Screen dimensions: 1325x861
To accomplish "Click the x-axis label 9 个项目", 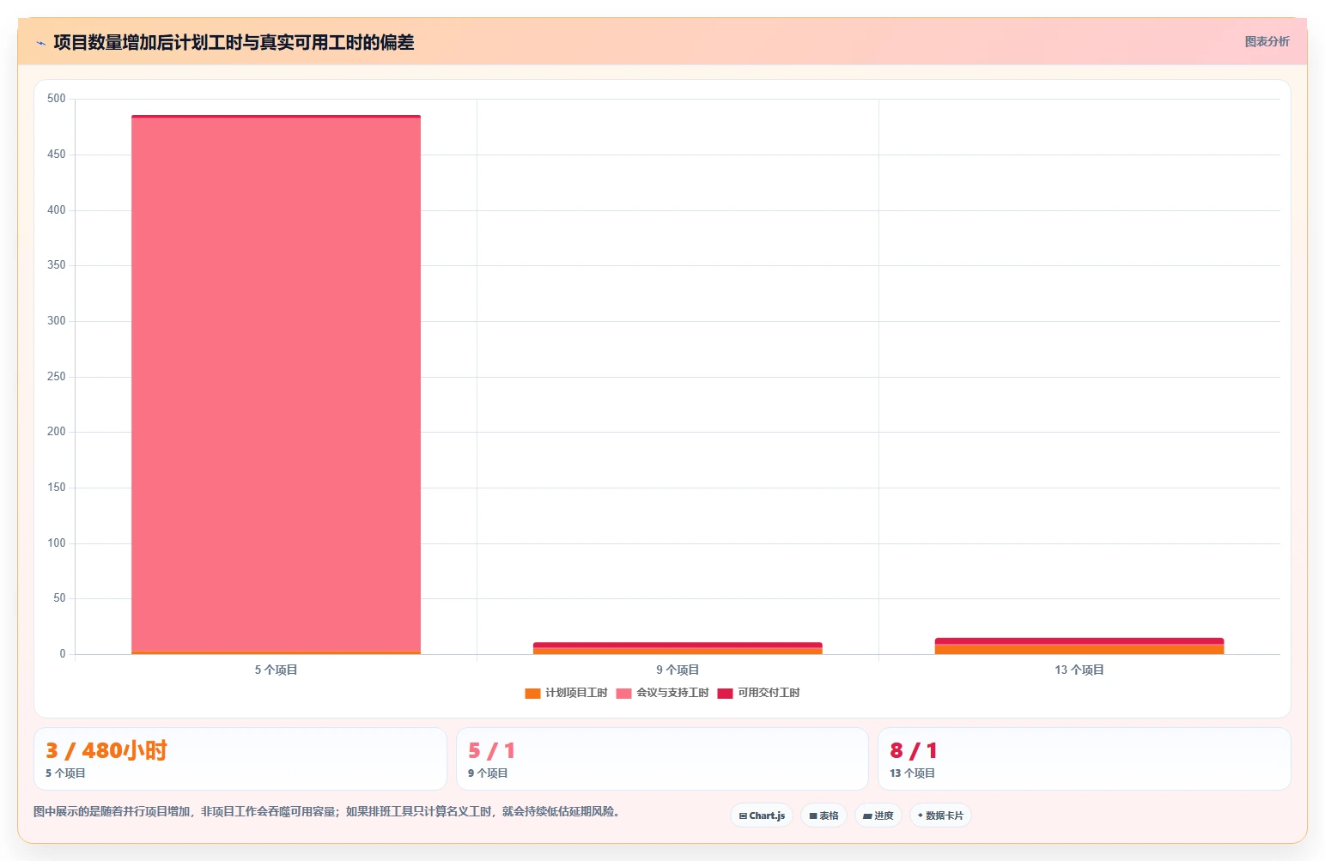I will pyautogui.click(x=678, y=670).
